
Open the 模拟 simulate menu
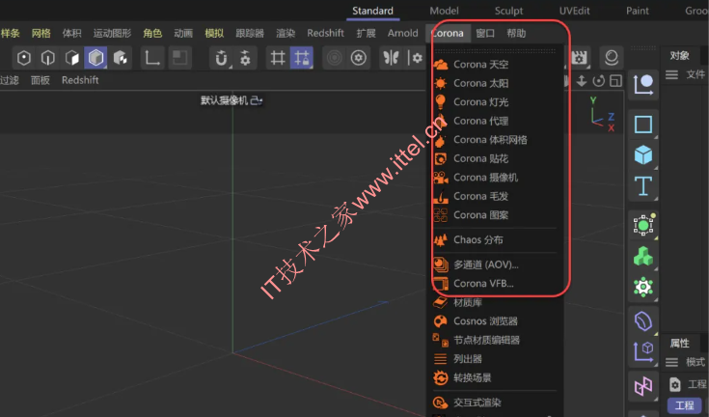pos(214,33)
